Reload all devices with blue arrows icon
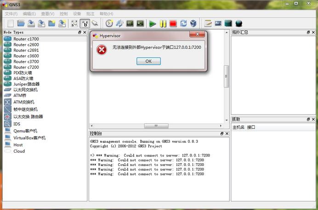 pyautogui.click(x=183, y=23)
